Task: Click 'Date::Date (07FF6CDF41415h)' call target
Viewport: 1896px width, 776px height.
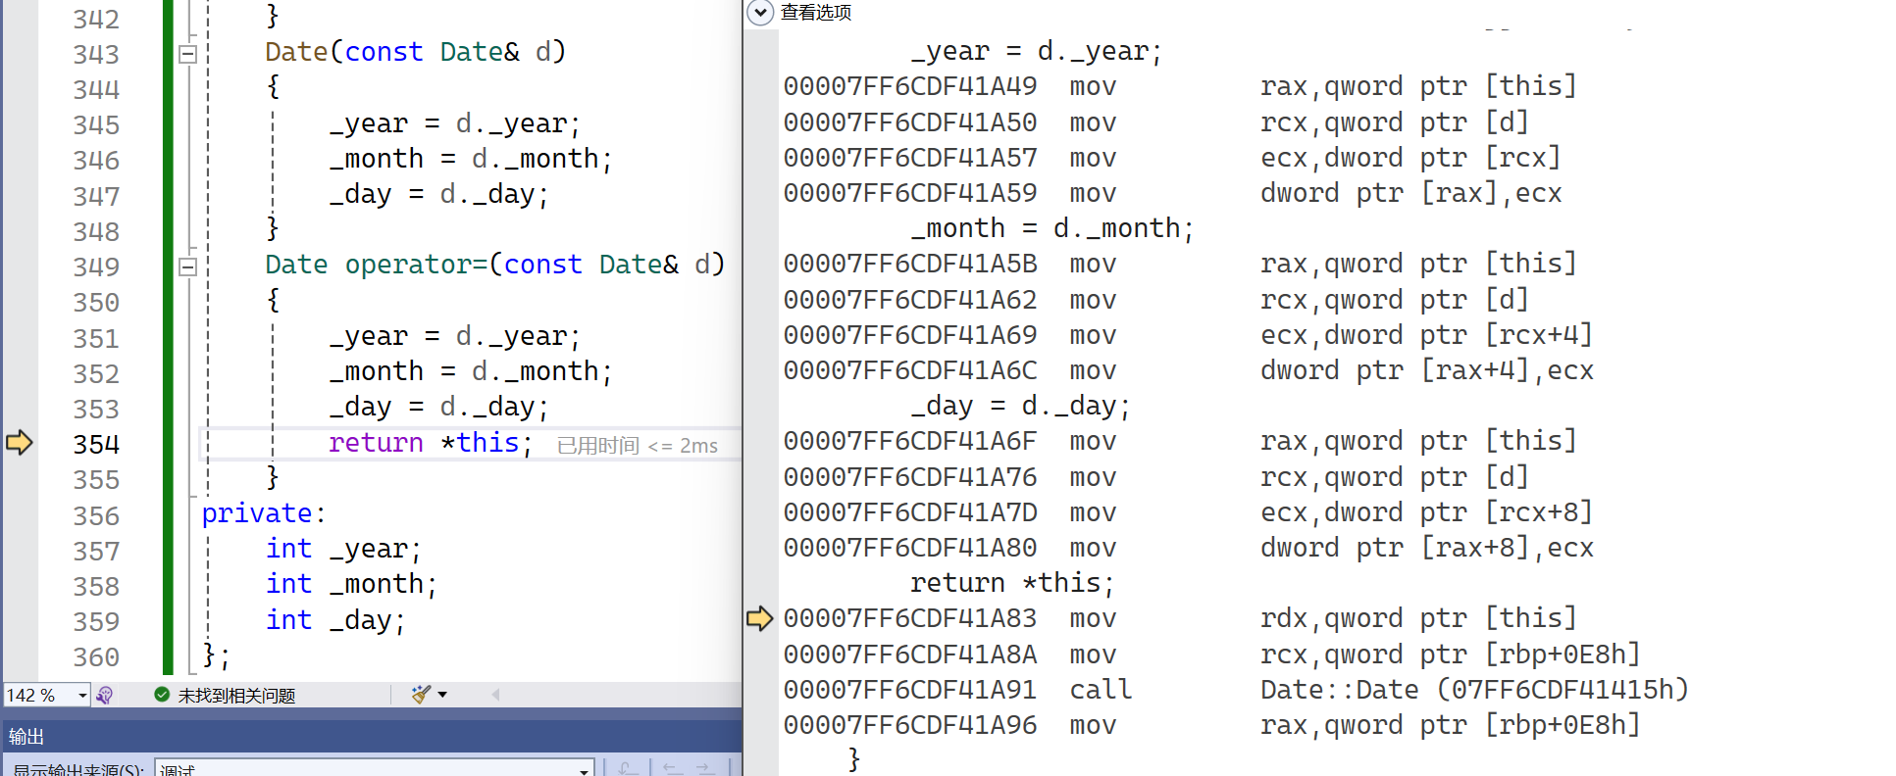Action: (x=1475, y=690)
